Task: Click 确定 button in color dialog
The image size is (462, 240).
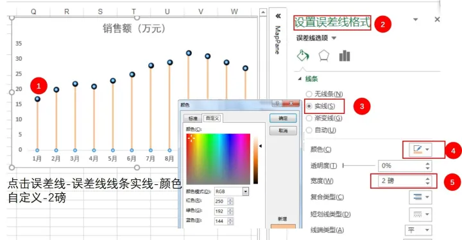Action: click(x=283, y=118)
